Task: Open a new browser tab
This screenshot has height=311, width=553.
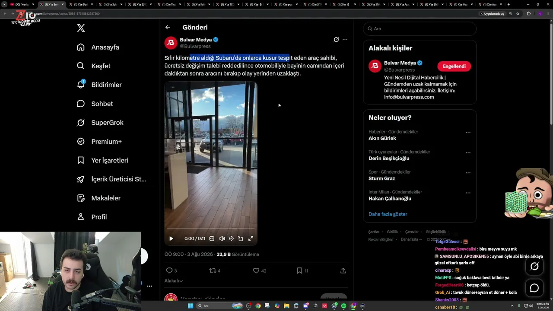Action: (x=509, y=4)
